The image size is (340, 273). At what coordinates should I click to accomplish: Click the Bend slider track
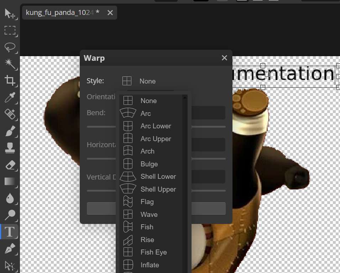pyautogui.click(x=209, y=127)
